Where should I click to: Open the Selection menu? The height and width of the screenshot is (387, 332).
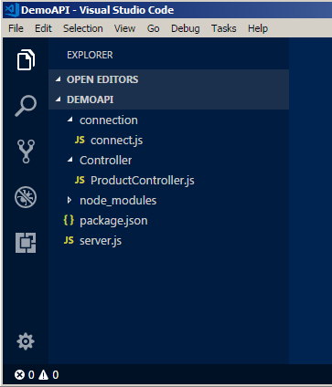83,28
